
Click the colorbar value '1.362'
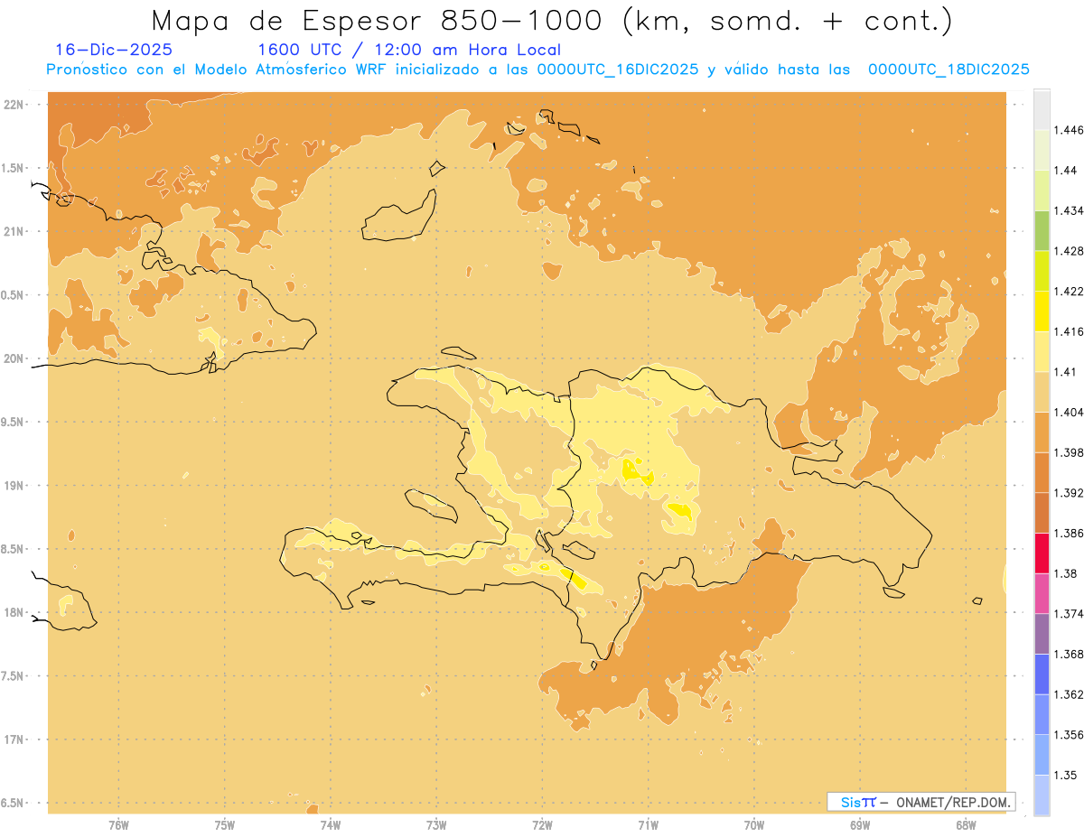pos(1069,694)
